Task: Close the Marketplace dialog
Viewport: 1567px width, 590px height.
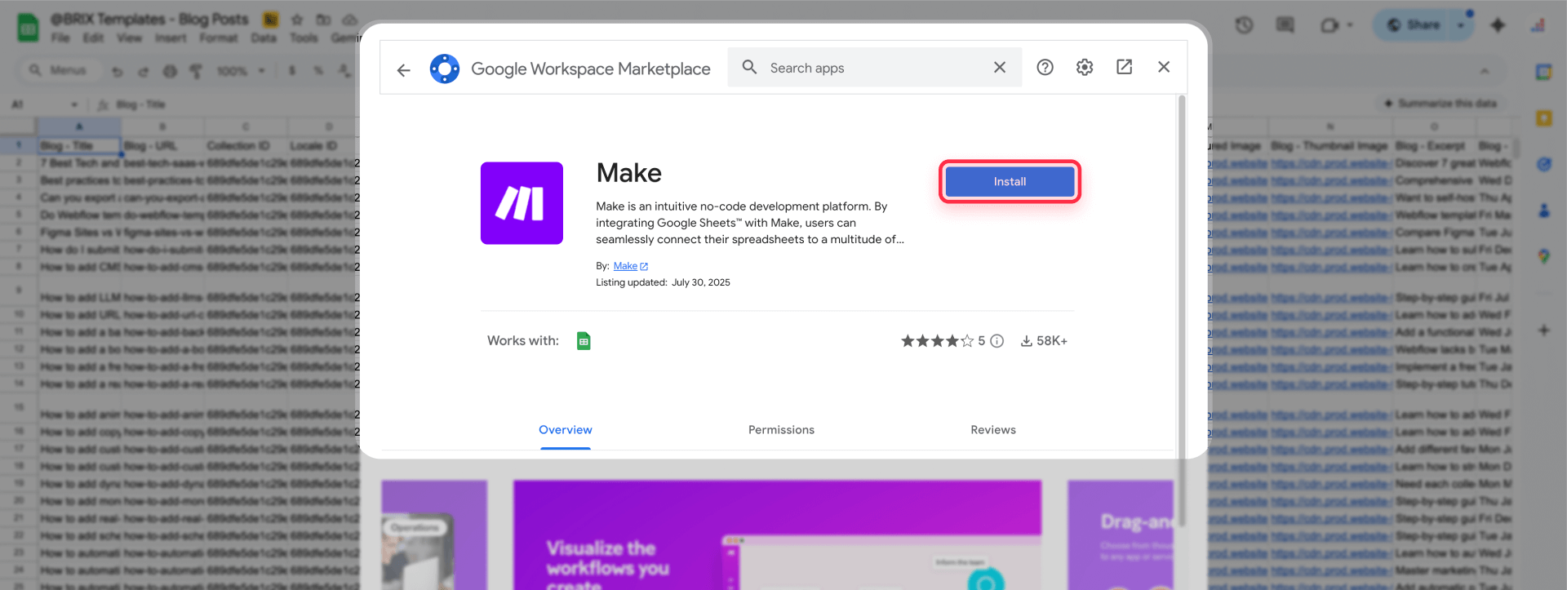Action: tap(1164, 67)
